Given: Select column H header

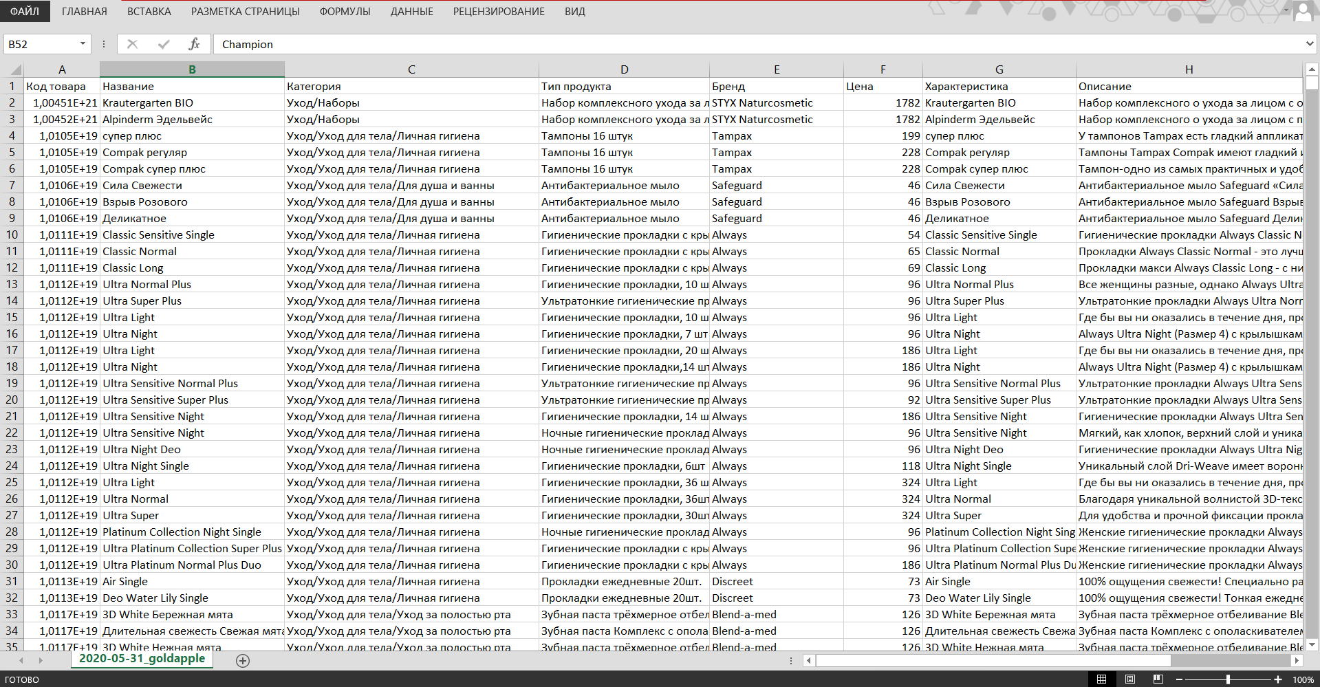Looking at the screenshot, I should coord(1189,69).
